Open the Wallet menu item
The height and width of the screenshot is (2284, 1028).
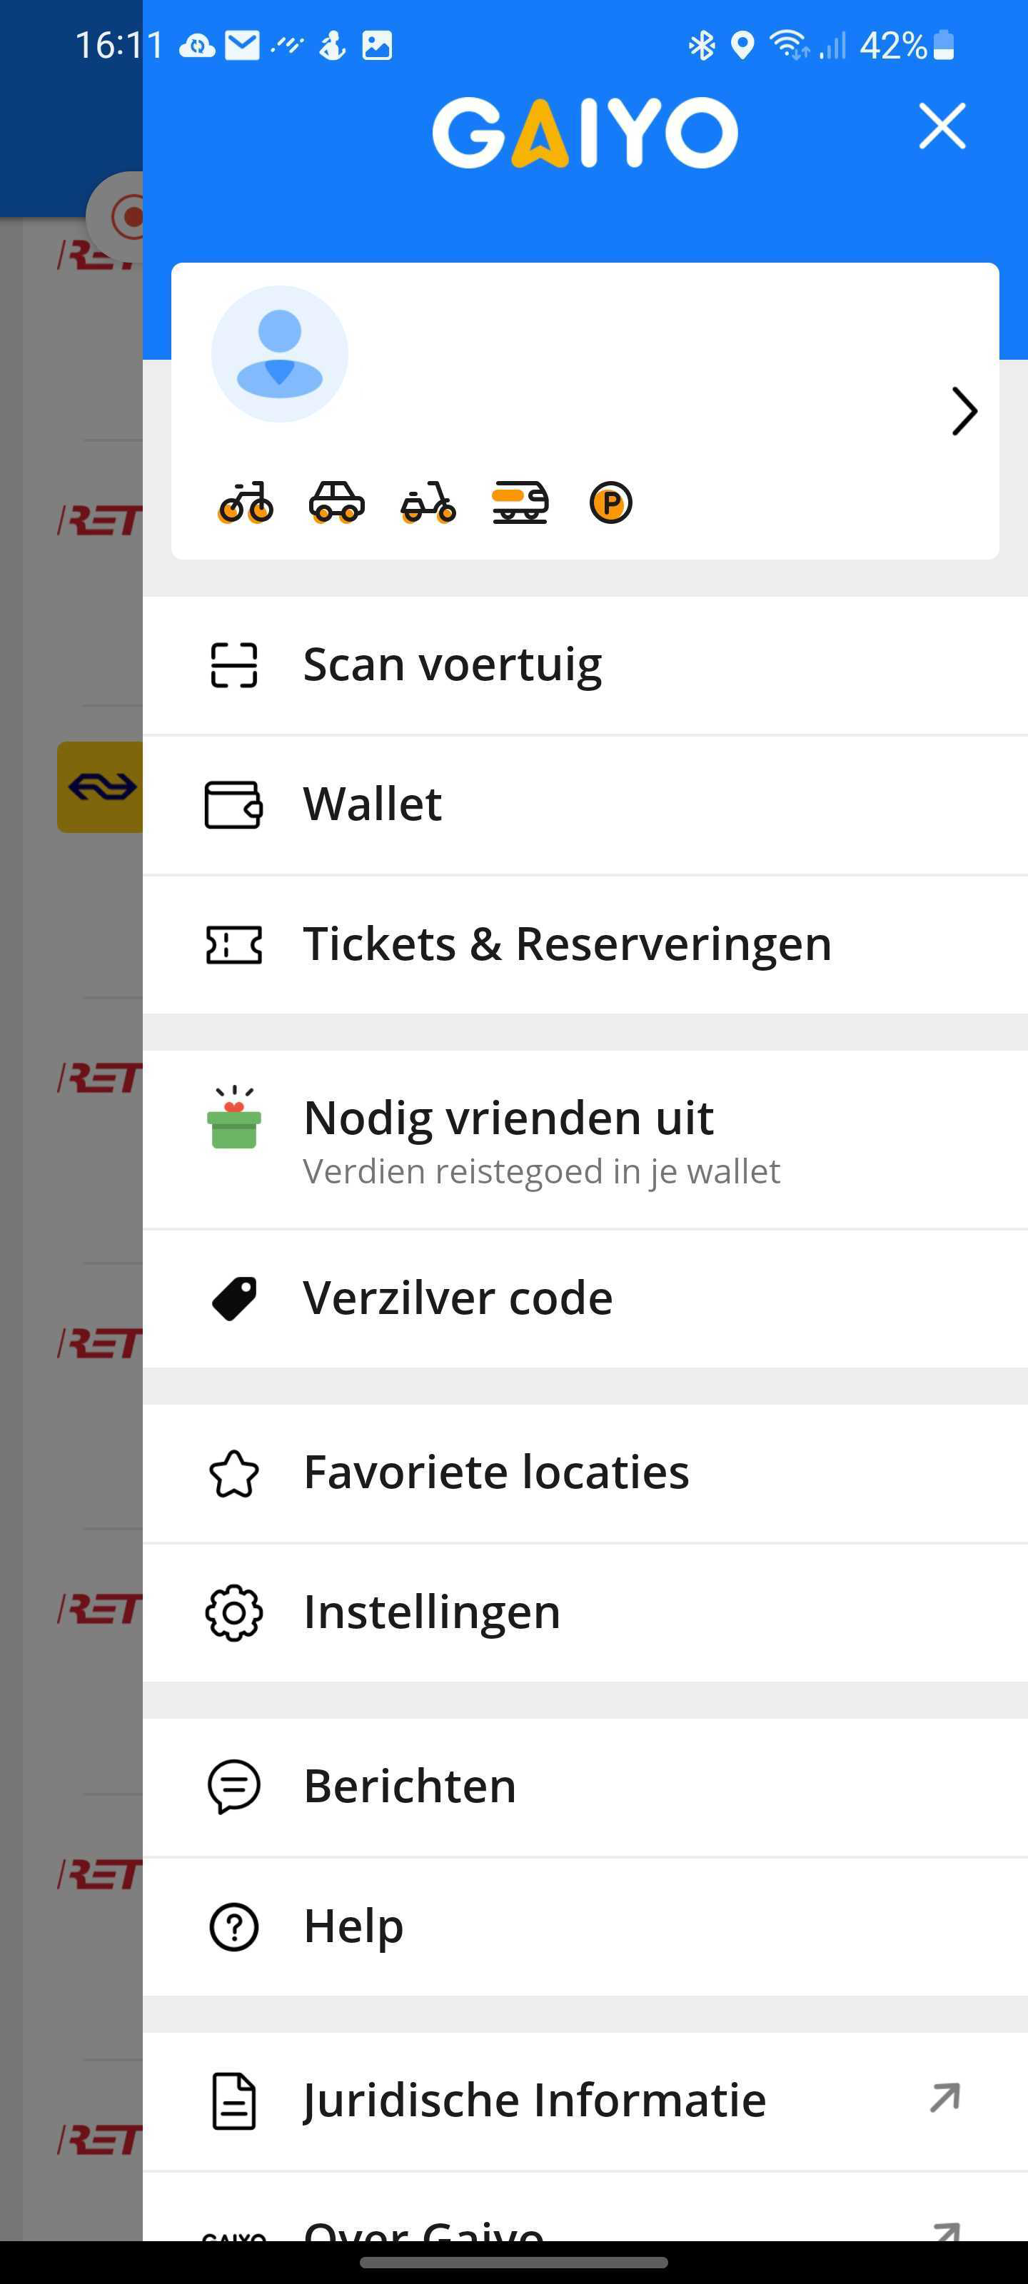[585, 804]
